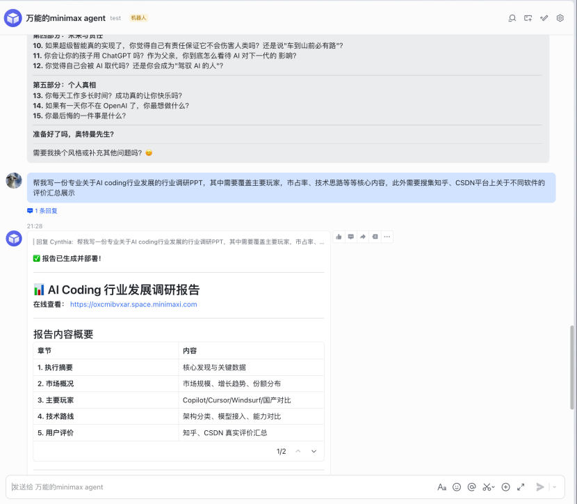Screen dimensions: 577x504
Task: Open the screenshot options small chevron
Action: 494,487
